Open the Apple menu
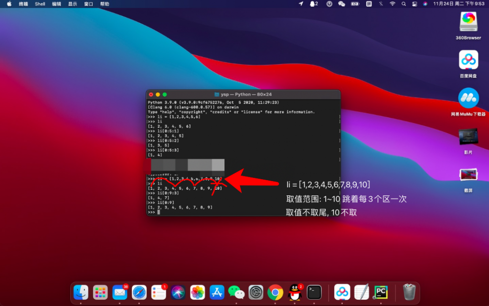This screenshot has height=306, width=489. coord(9,4)
